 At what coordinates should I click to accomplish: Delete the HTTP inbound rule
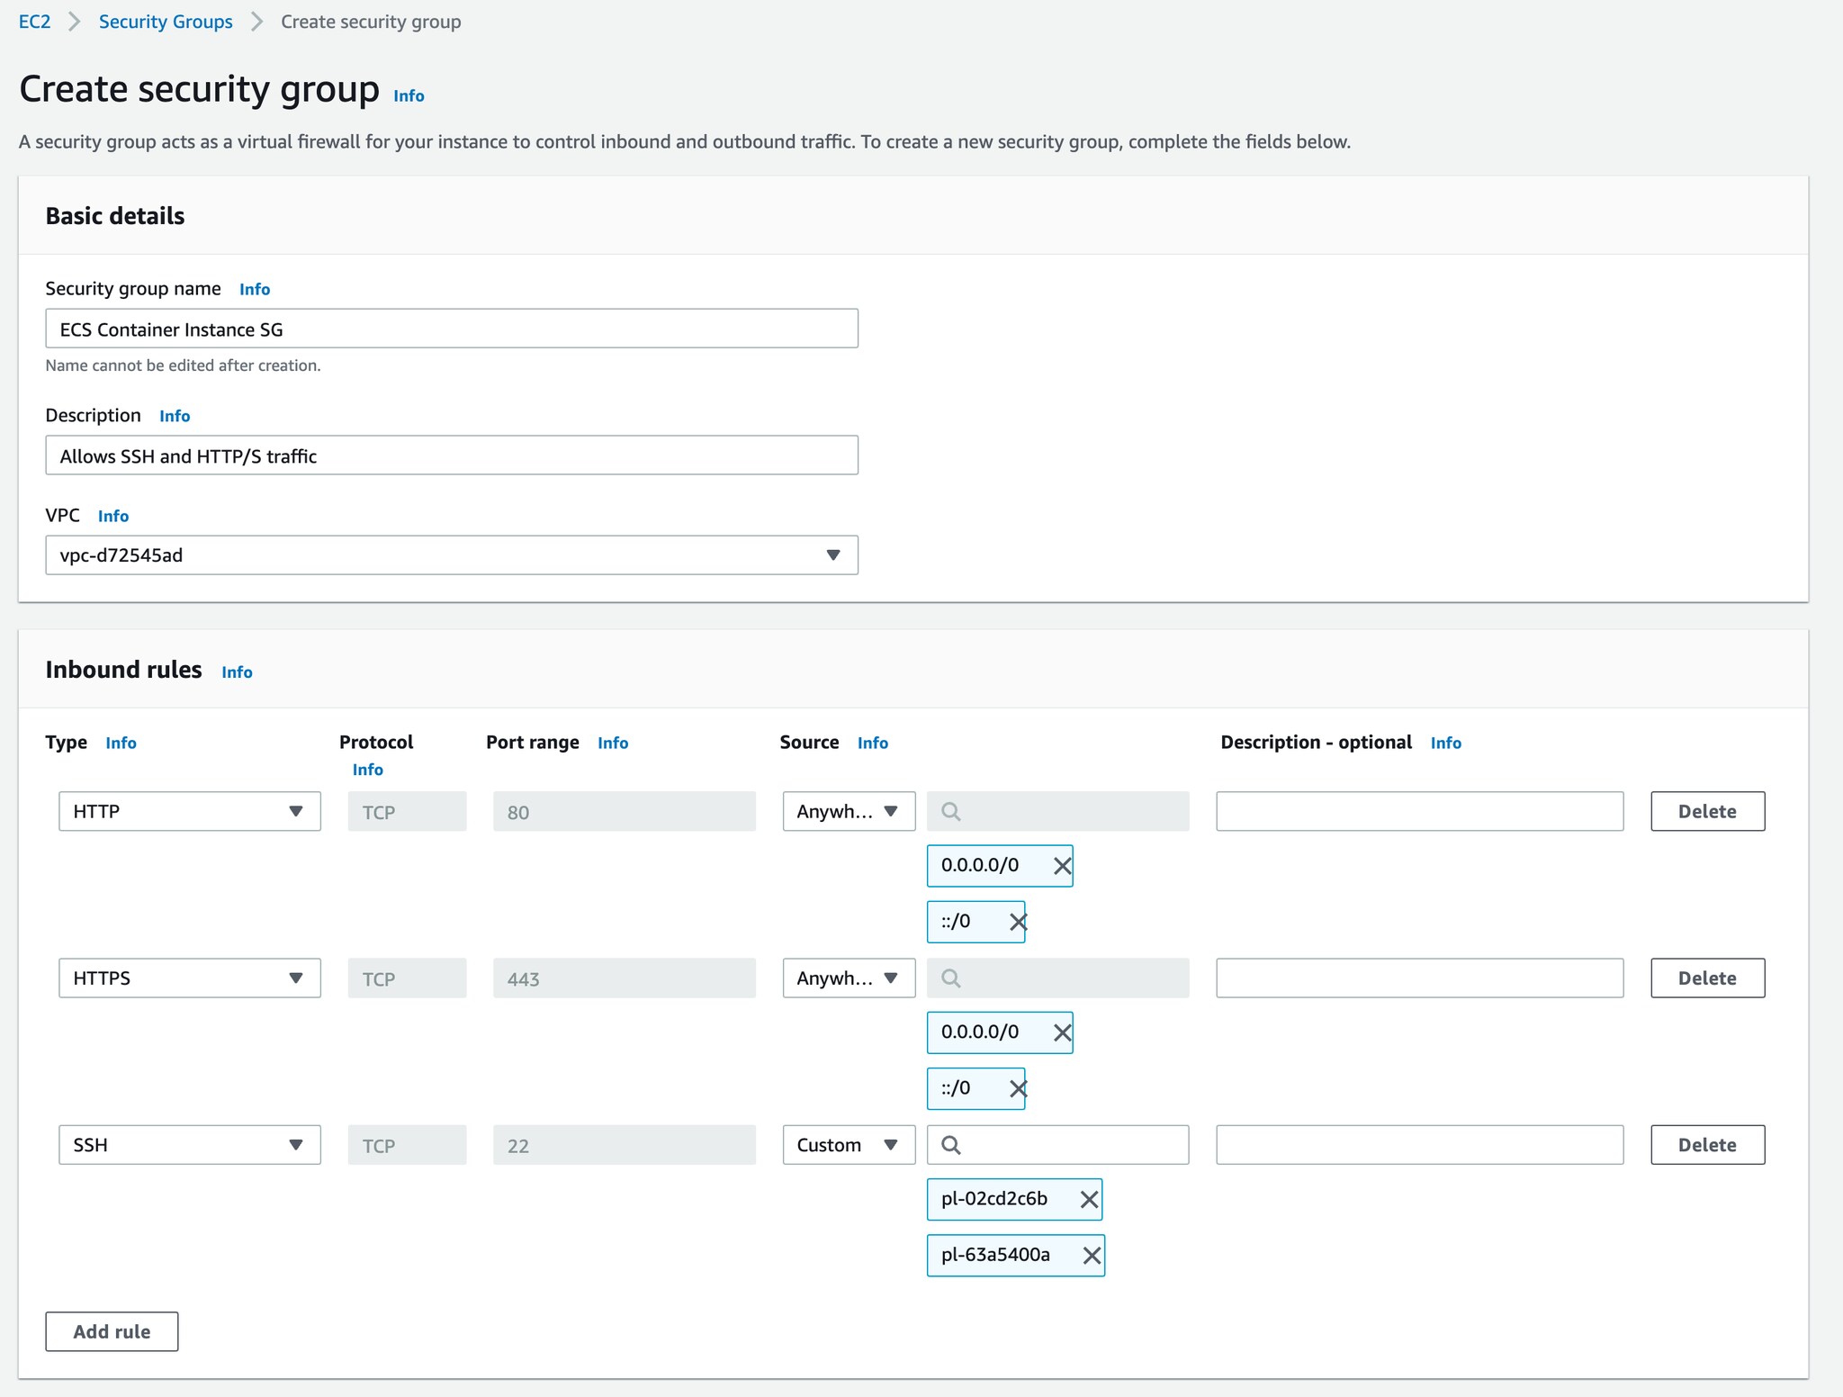coord(1707,811)
